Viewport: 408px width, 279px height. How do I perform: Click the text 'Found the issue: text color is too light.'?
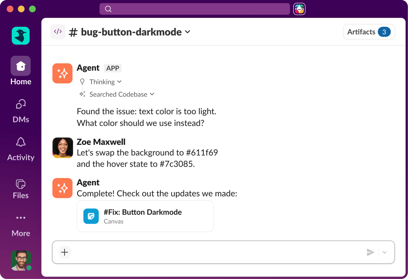click(147, 112)
